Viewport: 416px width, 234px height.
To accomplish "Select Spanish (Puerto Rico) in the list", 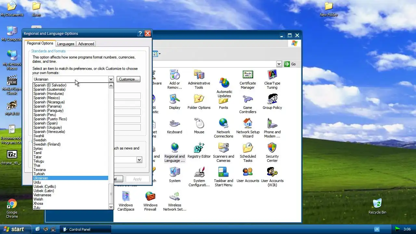I will click(x=71, y=119).
